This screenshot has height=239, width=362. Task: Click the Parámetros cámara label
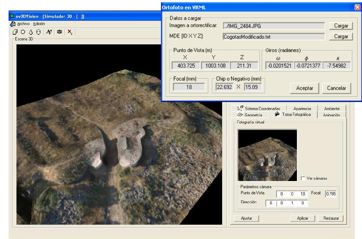[256, 186]
